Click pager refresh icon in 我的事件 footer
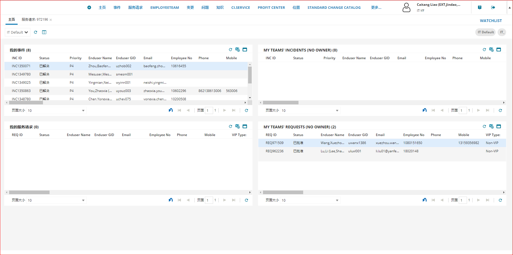The width and height of the screenshot is (513, 255). pos(246,110)
